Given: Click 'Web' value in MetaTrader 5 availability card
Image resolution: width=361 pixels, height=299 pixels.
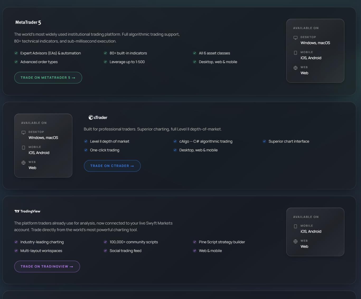Looking at the screenshot, I should point(304,73).
